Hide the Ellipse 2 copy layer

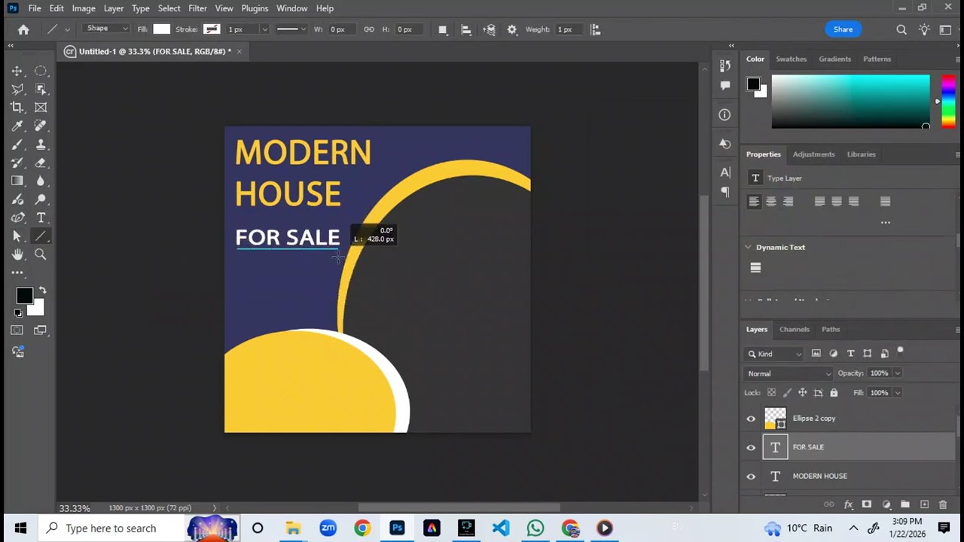(751, 419)
